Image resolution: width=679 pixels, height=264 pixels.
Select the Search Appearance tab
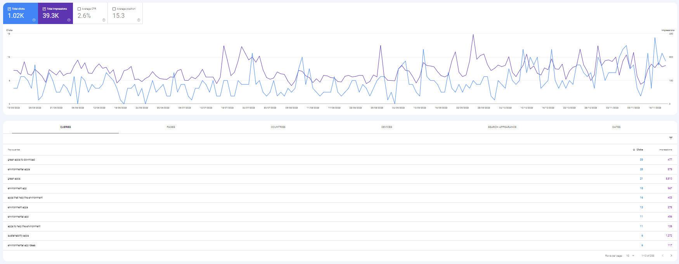[502, 127]
